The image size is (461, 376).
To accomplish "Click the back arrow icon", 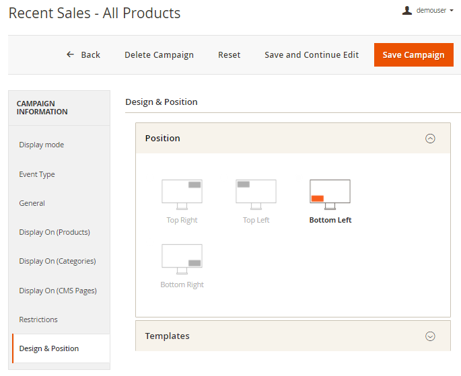I will pos(71,54).
